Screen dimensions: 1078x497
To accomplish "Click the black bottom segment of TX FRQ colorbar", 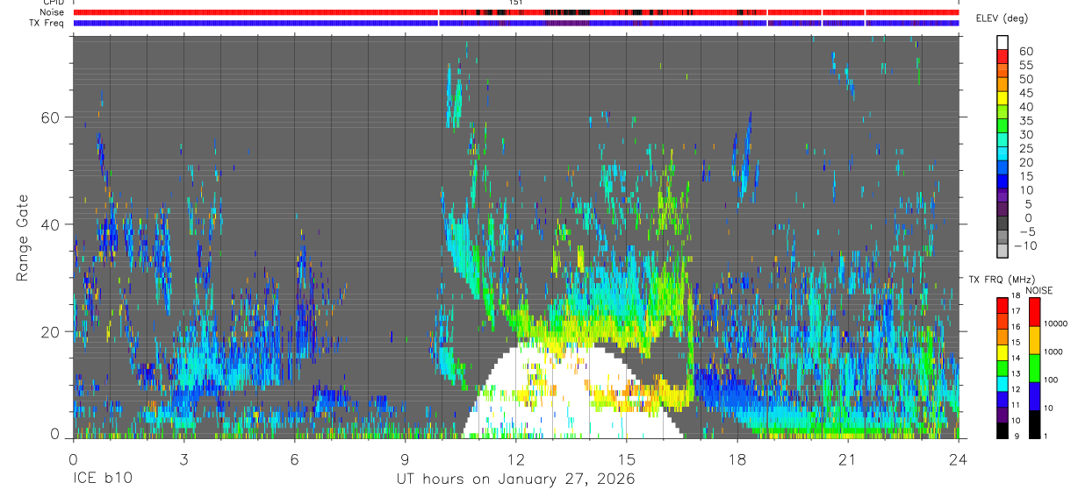I will click(1003, 431).
